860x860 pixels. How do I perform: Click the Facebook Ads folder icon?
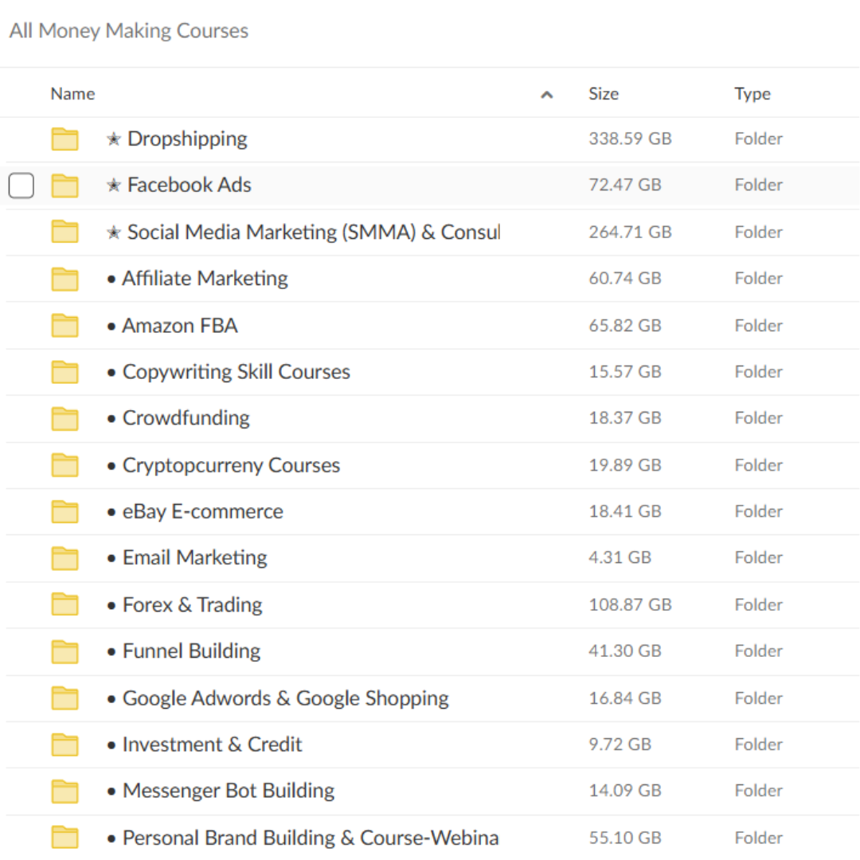(x=64, y=185)
